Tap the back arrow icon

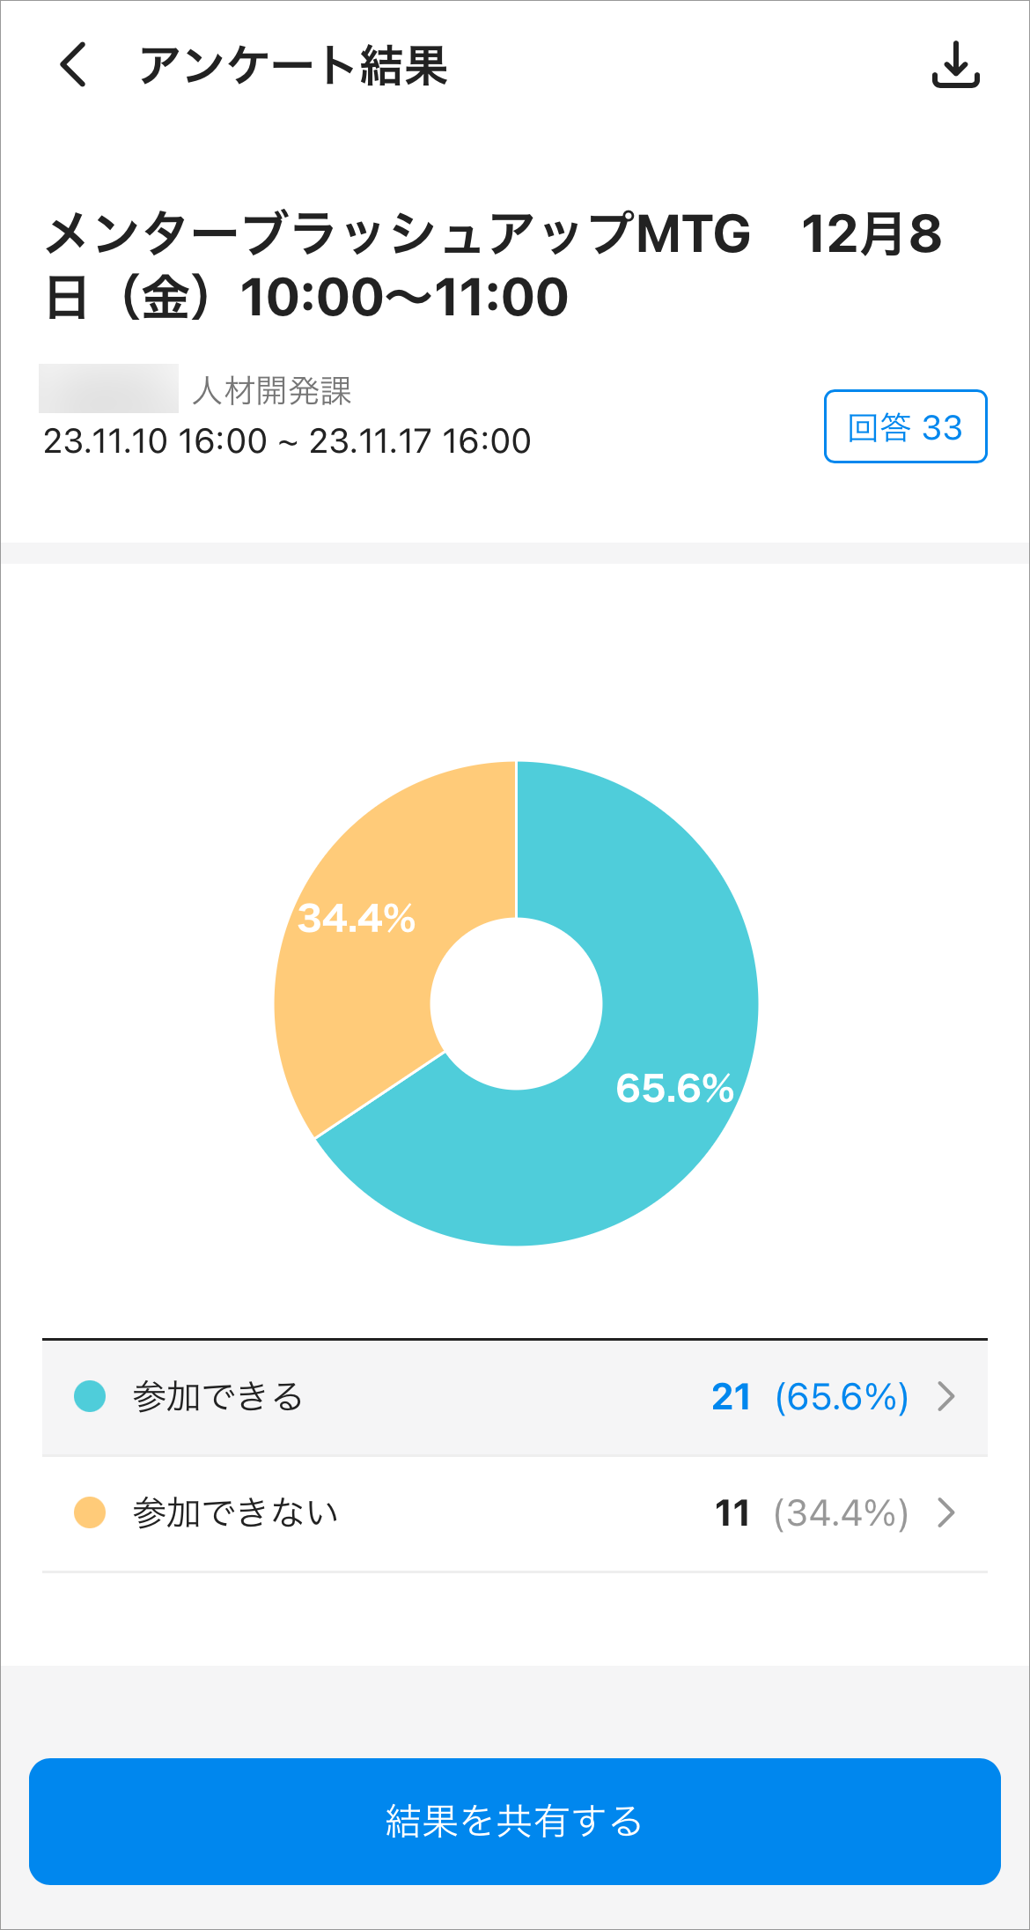73,65
